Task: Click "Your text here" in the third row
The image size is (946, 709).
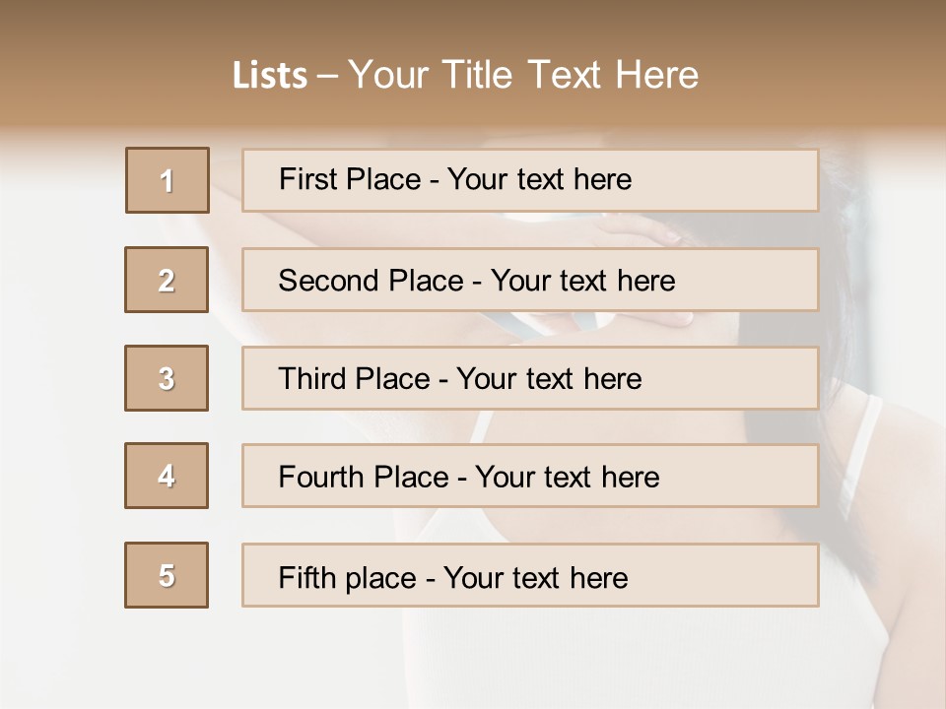Action: click(549, 379)
